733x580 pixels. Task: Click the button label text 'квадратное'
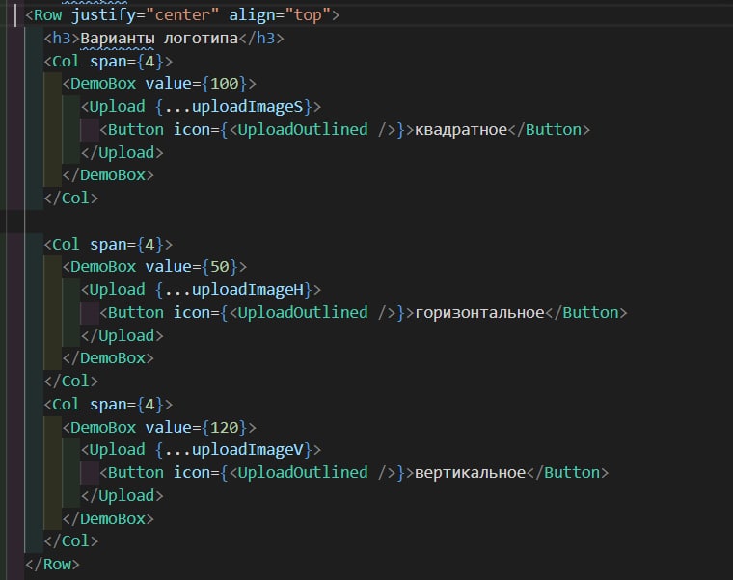[x=461, y=130]
